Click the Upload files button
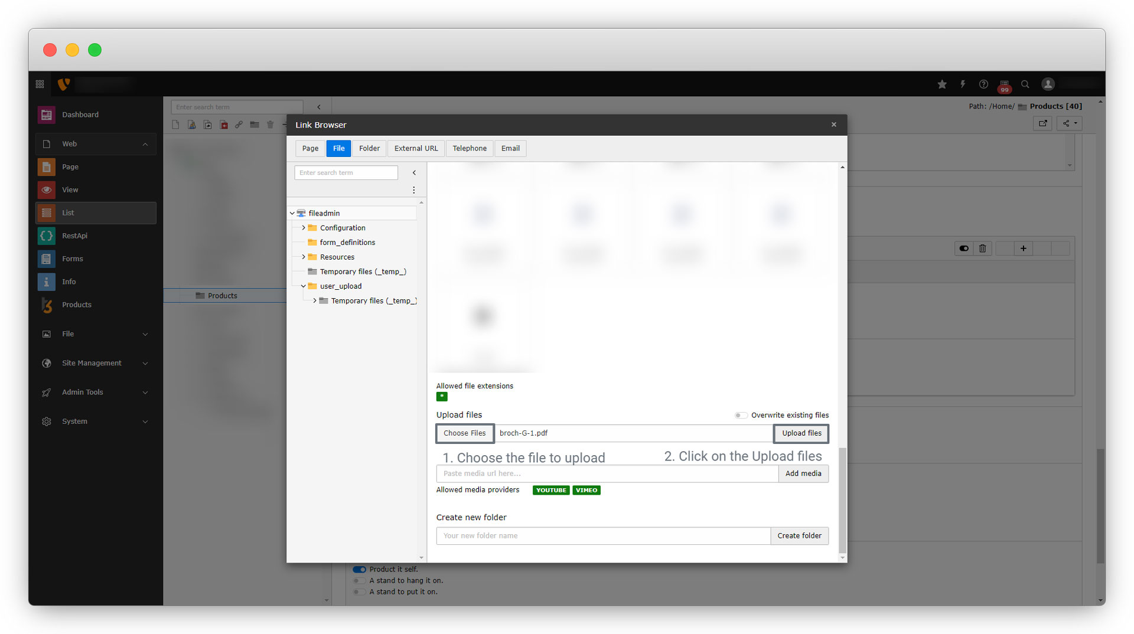1134x634 pixels. tap(801, 433)
